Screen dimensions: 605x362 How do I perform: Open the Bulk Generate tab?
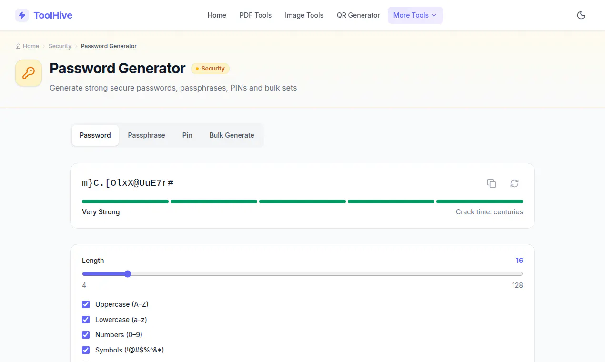click(232, 135)
